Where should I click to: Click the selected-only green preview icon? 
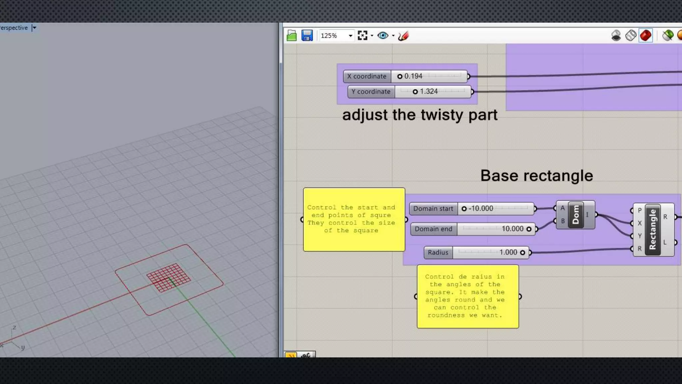click(668, 35)
